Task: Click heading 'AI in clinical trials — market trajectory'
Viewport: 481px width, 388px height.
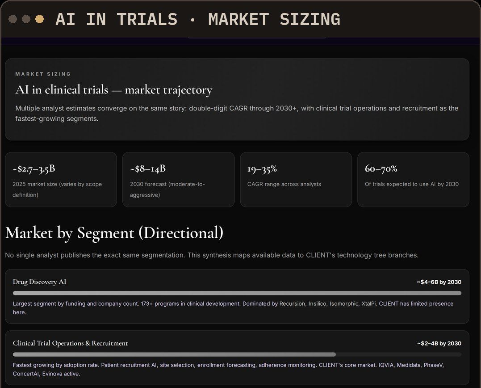Action: [x=114, y=90]
